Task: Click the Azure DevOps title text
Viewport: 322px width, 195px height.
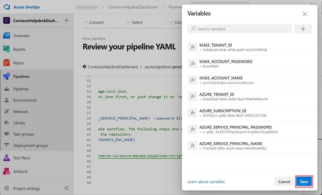Action: 27,7
